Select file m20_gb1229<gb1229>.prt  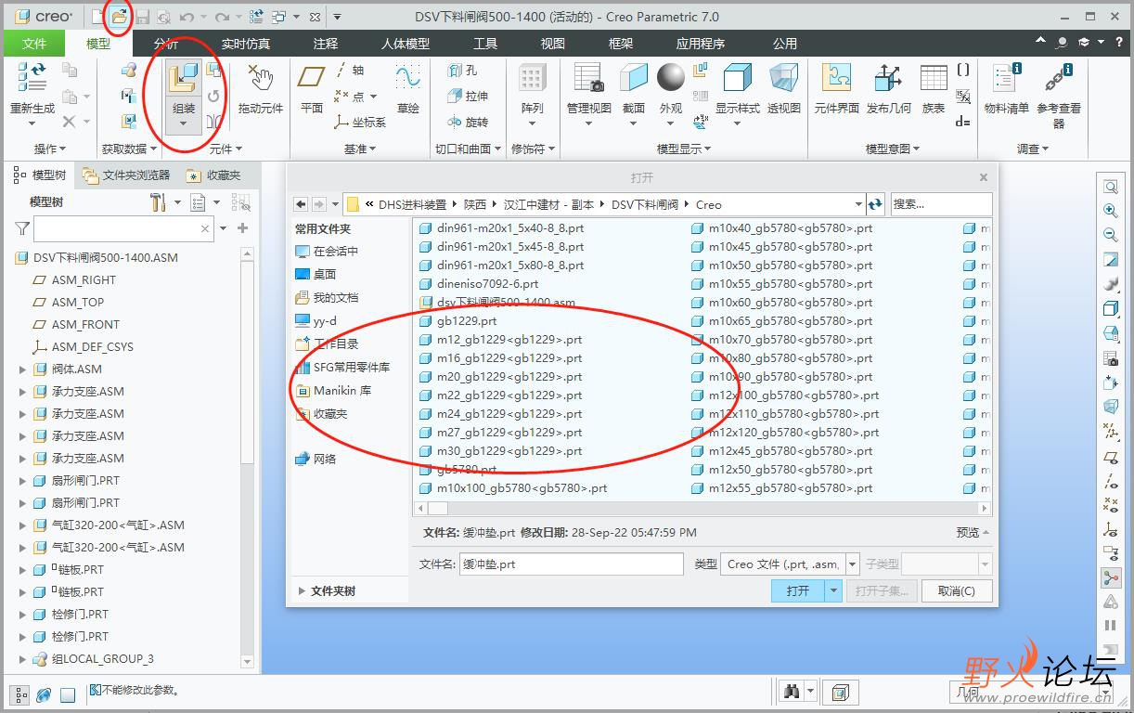coord(501,376)
